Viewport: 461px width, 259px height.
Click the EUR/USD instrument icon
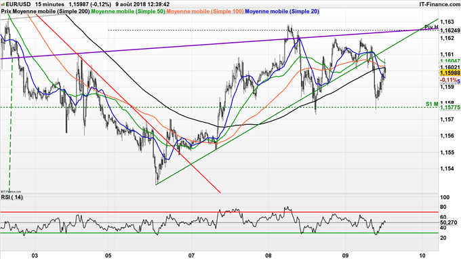pos(3,5)
